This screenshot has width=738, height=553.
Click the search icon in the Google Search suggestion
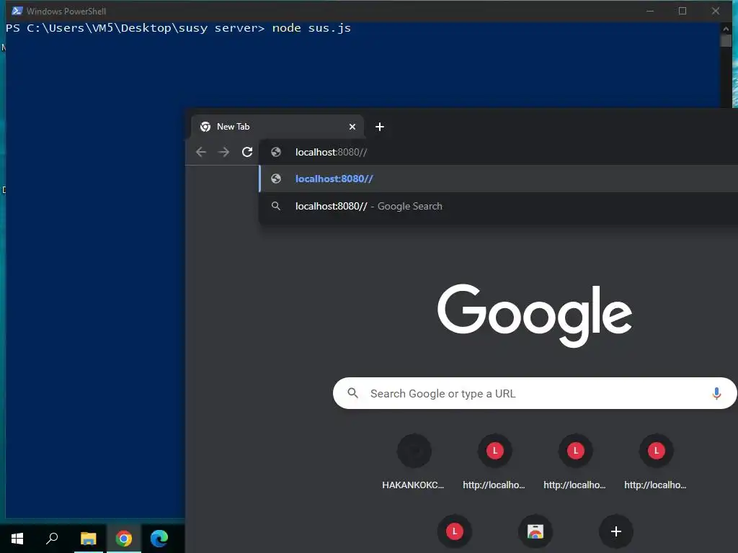(276, 206)
